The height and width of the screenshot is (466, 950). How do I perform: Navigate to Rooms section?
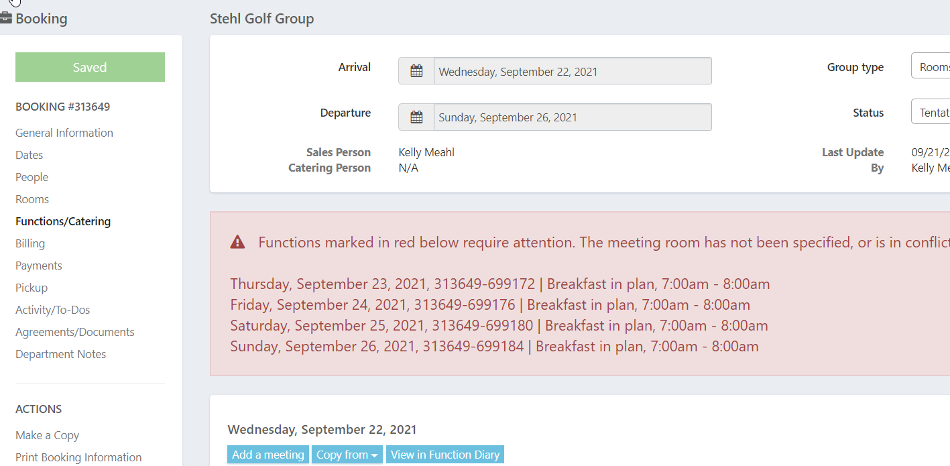(32, 199)
